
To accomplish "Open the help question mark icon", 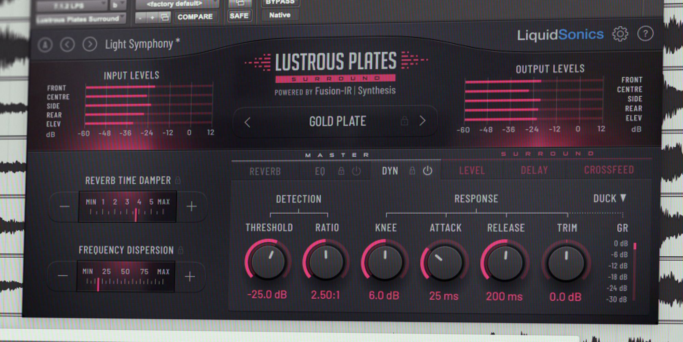I will (x=645, y=33).
